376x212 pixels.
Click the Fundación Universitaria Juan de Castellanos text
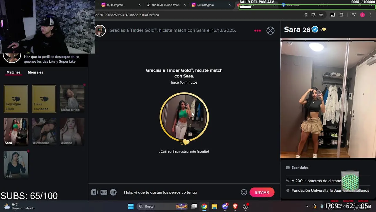(x=330, y=191)
